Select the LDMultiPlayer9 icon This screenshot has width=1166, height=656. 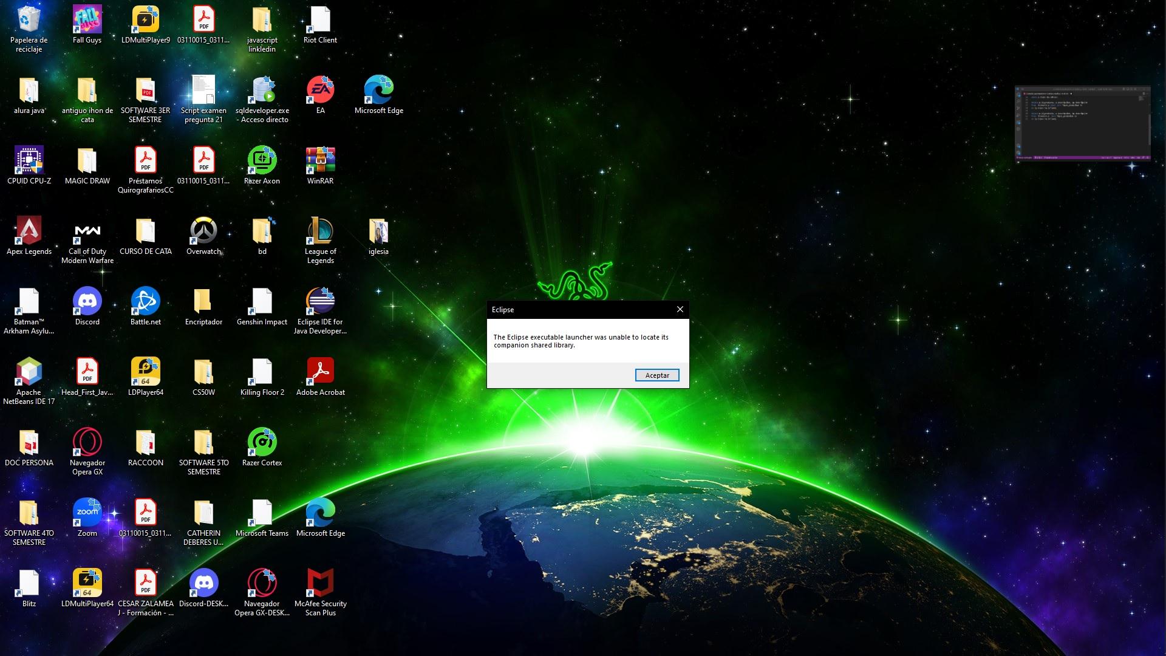coord(145,24)
